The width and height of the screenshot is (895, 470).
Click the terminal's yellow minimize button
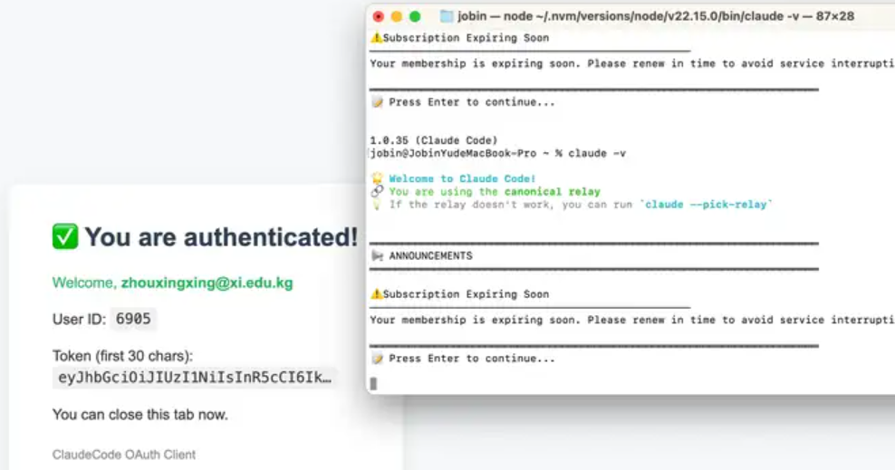coord(397,16)
